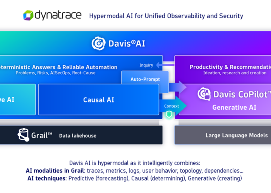Click the Auto-Prompt right arrow

(178, 87)
